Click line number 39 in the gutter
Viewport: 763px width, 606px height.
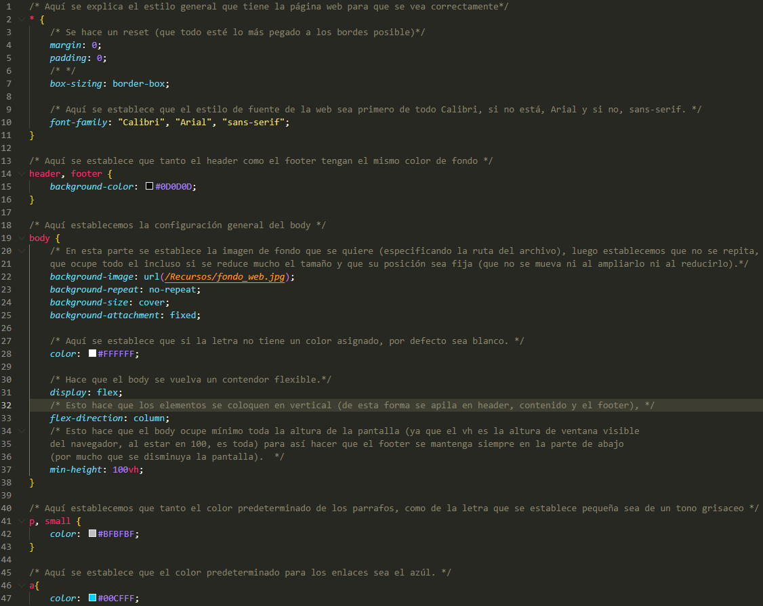coord(6,495)
